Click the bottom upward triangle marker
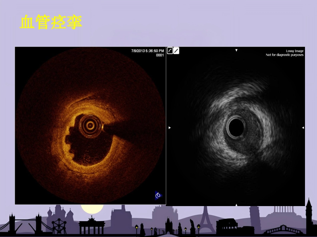The width and height of the screenshot is (317, 237). 236,205
